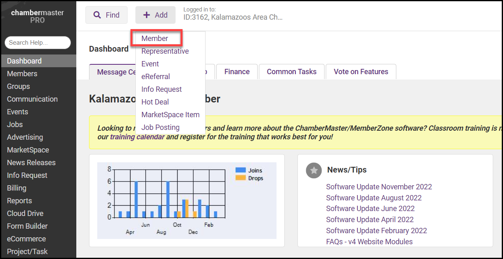Open Software Update November 2022 article
The height and width of the screenshot is (259, 503).
379,187
